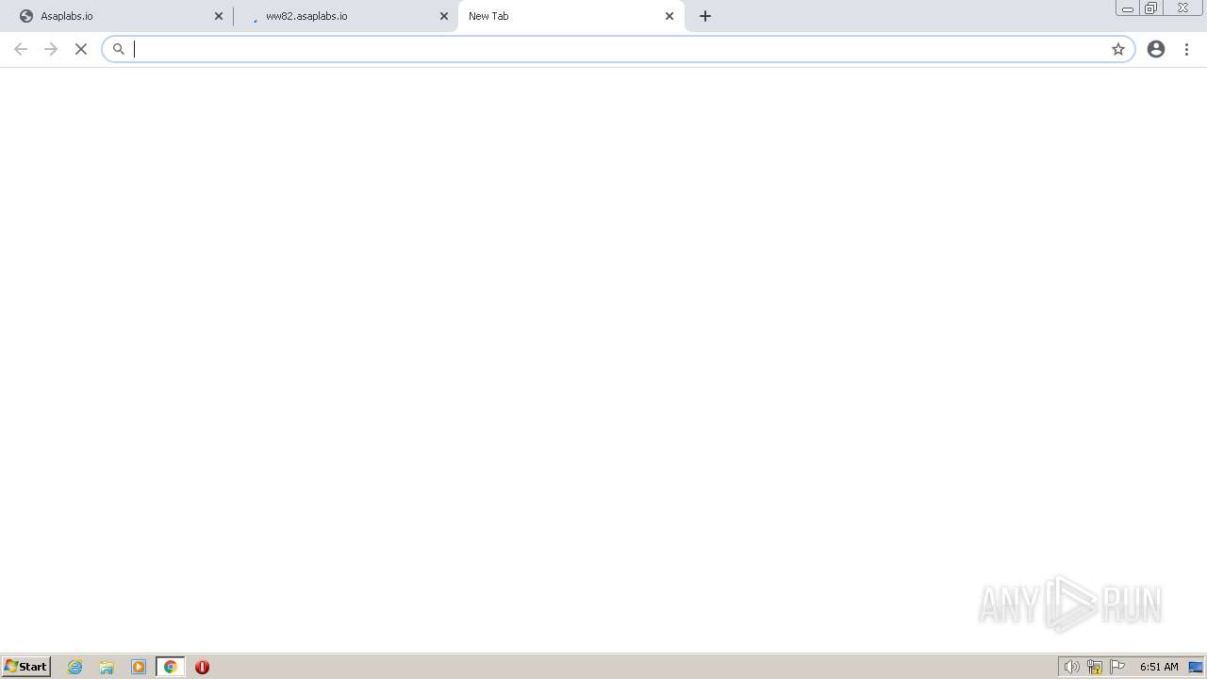Bookmark this page with the star icon
This screenshot has height=679, width=1207.
(x=1118, y=49)
